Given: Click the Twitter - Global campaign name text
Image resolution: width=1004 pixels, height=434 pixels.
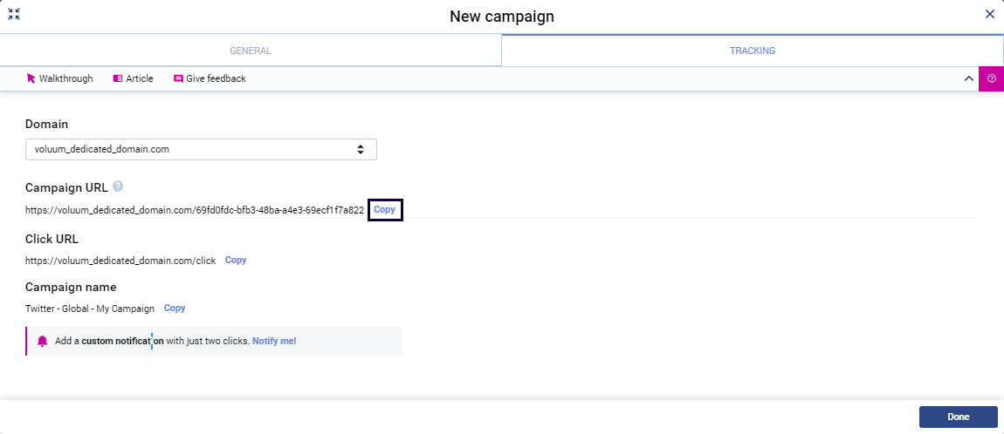Looking at the screenshot, I should pyautogui.click(x=90, y=309).
